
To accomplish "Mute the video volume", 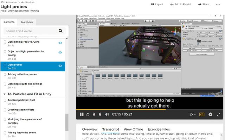I will (x=107, y=114).
